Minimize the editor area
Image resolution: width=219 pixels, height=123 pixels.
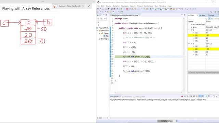click(x=182, y=15)
